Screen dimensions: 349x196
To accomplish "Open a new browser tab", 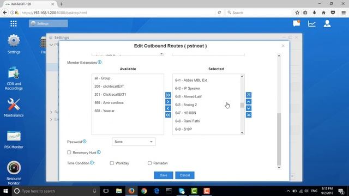I will tap(62, 4).
